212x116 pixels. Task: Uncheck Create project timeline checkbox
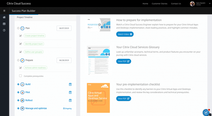pyautogui.click(x=20, y=36)
